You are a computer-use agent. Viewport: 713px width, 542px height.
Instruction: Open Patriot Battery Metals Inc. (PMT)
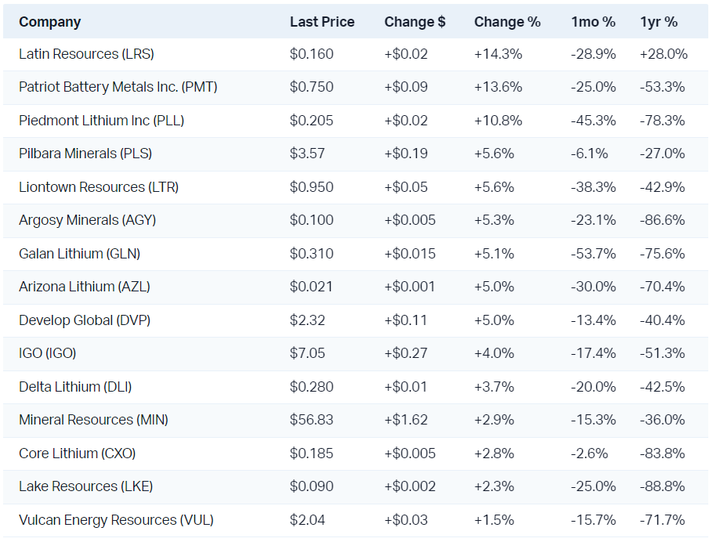pyautogui.click(x=118, y=87)
